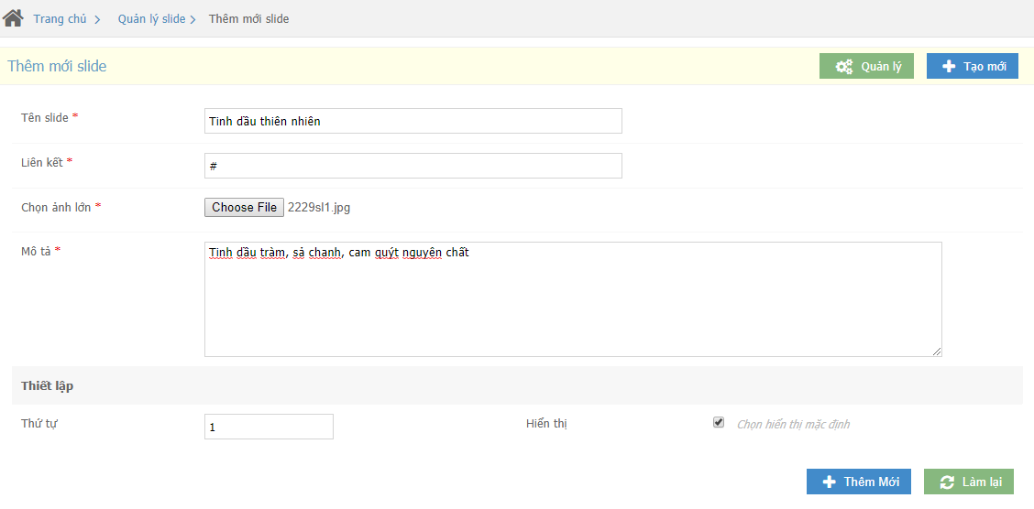
Task: Click the Quản lý green button
Action: (x=866, y=67)
